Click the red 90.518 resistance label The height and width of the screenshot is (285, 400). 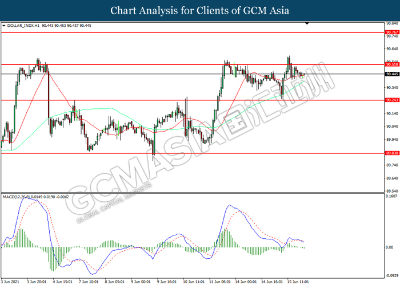392,64
